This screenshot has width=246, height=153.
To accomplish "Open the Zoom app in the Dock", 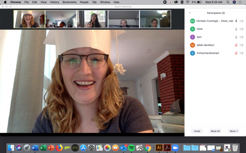I will pyautogui.click(x=175, y=148).
